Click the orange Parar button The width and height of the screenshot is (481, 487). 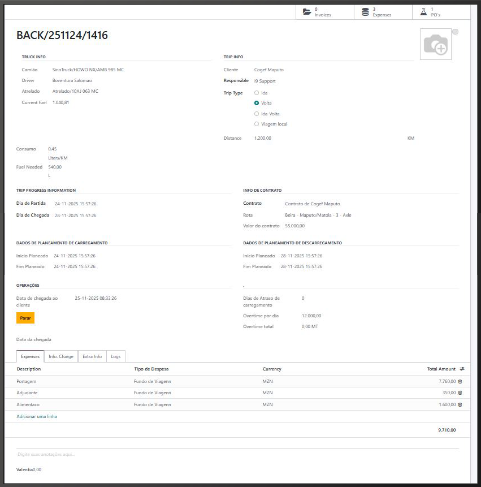[25, 318]
